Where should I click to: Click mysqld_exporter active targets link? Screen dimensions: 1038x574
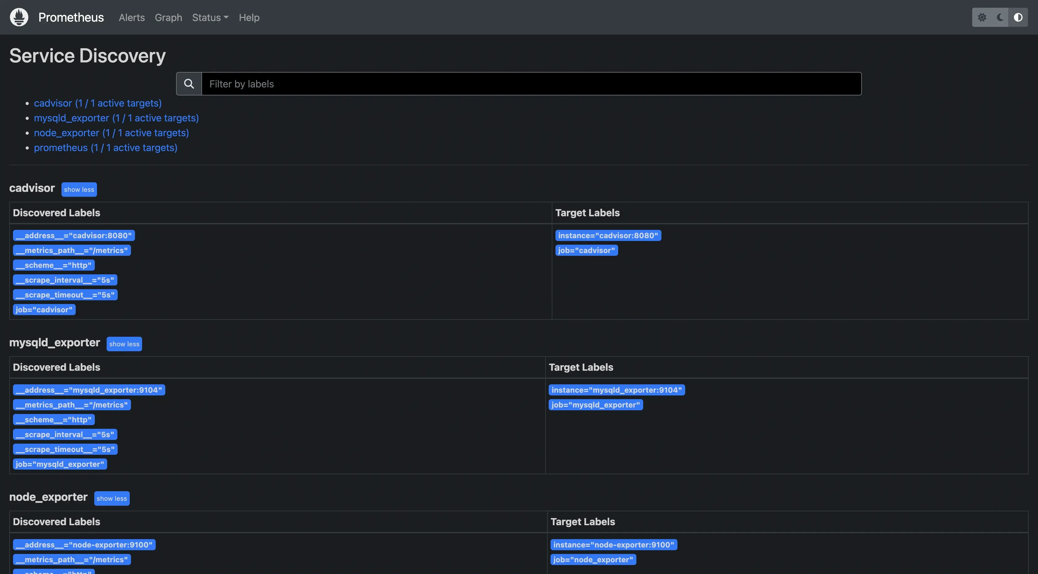pos(116,117)
